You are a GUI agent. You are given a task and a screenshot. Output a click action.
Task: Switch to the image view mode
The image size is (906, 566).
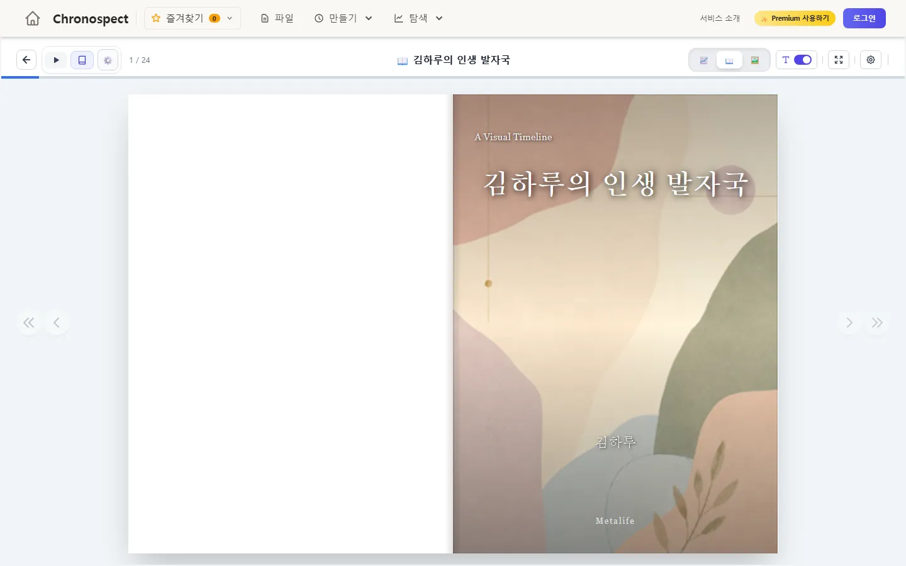pos(755,60)
